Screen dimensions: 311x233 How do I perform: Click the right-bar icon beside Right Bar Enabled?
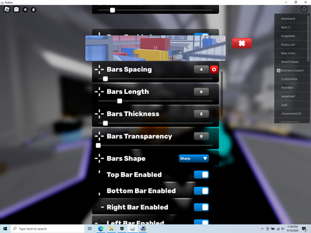click(102, 207)
